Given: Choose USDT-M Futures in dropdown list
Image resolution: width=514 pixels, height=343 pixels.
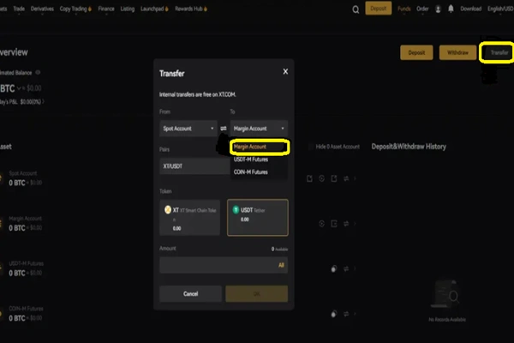Looking at the screenshot, I should pyautogui.click(x=251, y=159).
